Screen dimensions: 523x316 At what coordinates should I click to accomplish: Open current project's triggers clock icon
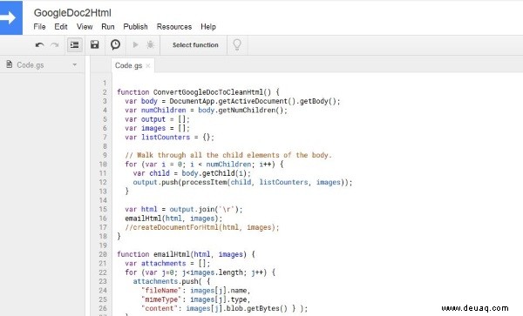(x=115, y=44)
